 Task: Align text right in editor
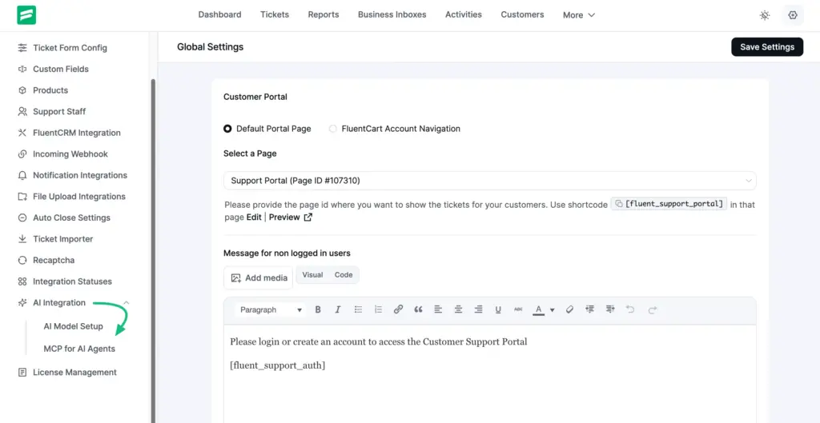tap(478, 309)
